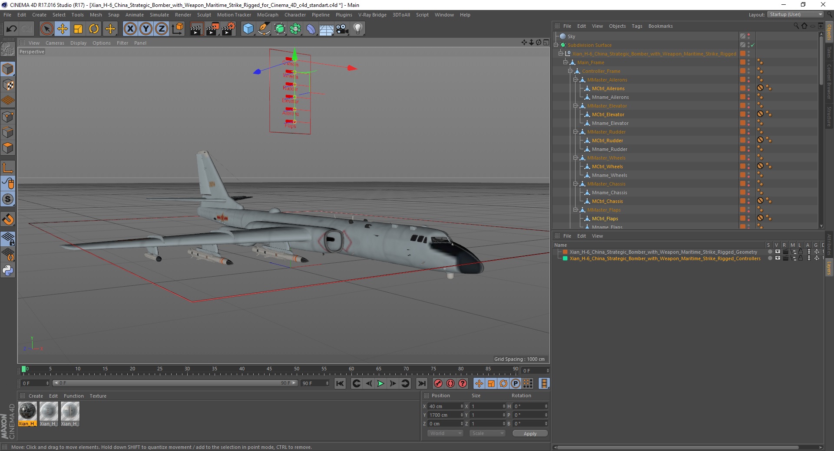Toggle Sky object visibility dots
Image resolution: width=834 pixels, height=451 pixels.
[x=749, y=36]
